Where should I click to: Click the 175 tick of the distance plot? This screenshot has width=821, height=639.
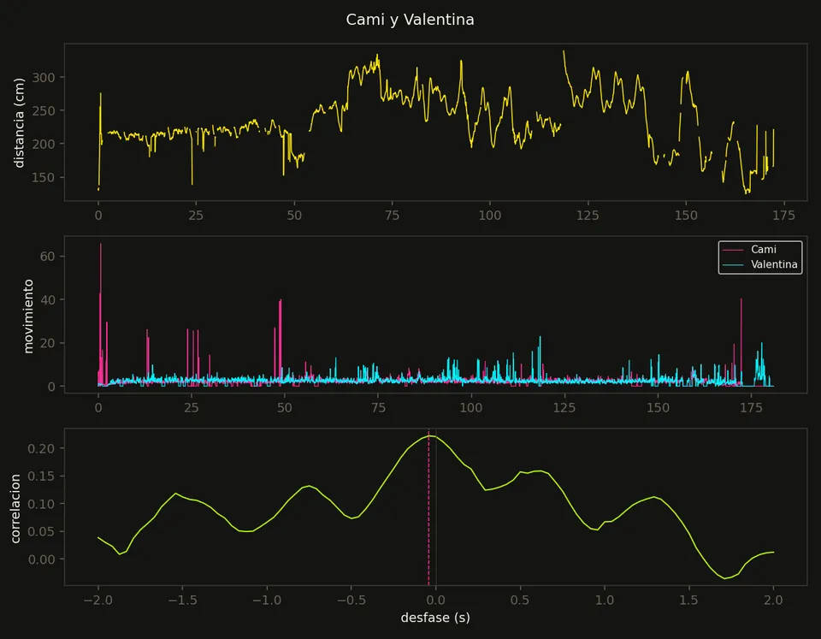click(x=783, y=216)
